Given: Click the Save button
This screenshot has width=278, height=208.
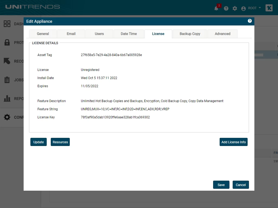Looking at the screenshot, I should pyautogui.click(x=221, y=185).
